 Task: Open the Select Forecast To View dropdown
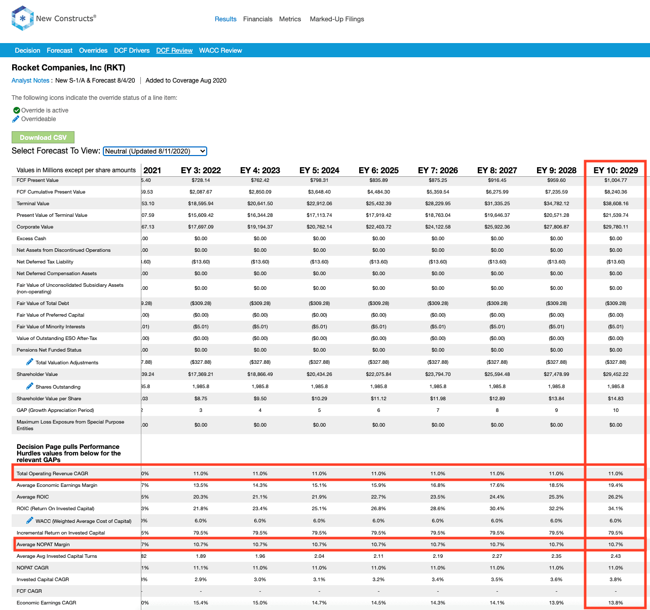point(155,151)
